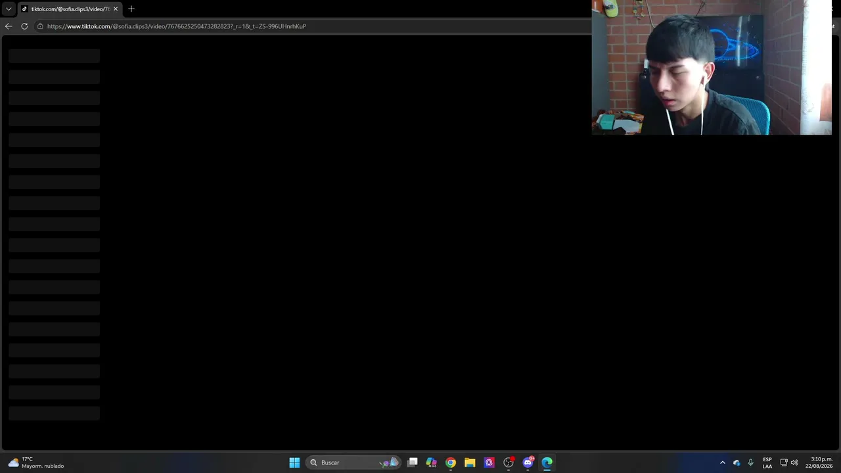Change the ESP LAA input language
The height and width of the screenshot is (473, 841).
pyautogui.click(x=767, y=462)
